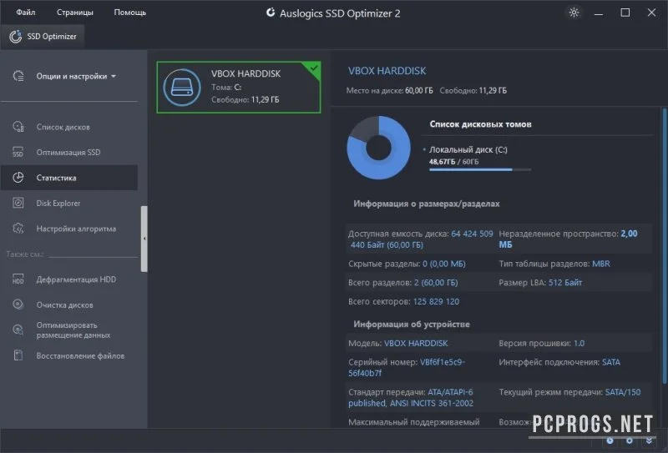Click the clock scheduler icon in status bar

click(610, 440)
